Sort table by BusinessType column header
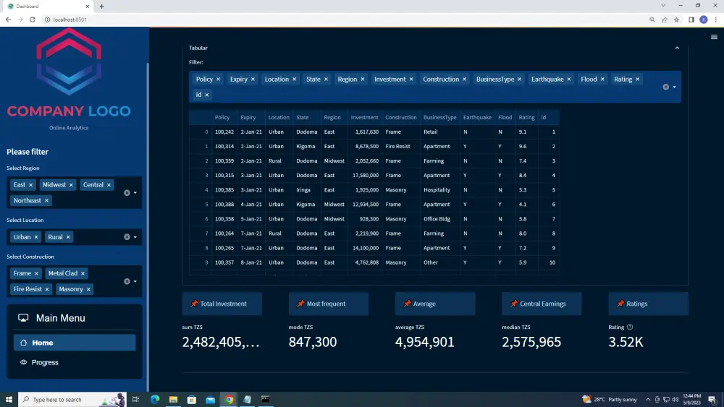Image resolution: width=724 pixels, height=407 pixels. pyautogui.click(x=439, y=118)
